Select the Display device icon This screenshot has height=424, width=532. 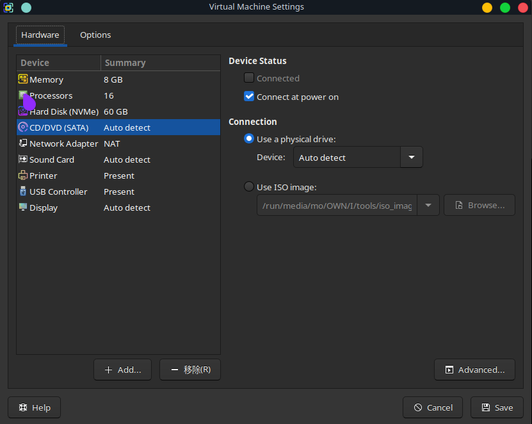(x=22, y=208)
